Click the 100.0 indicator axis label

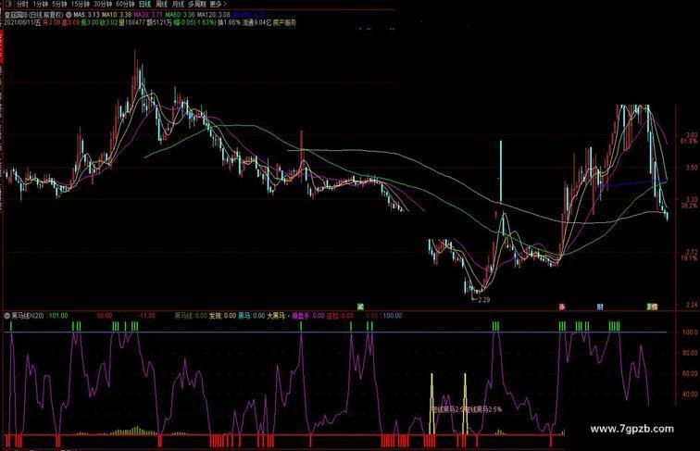[690, 332]
